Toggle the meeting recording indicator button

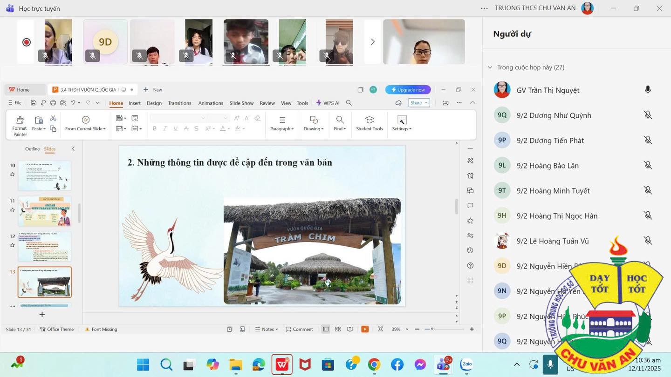pyautogui.click(x=27, y=42)
